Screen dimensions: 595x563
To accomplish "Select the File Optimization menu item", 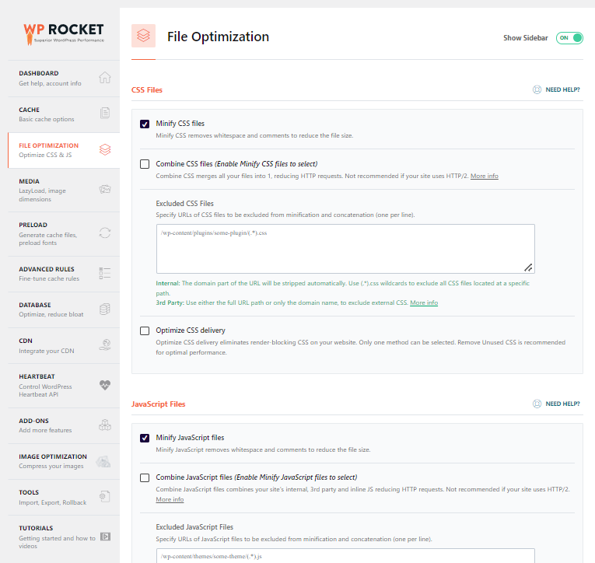I will pos(64,150).
